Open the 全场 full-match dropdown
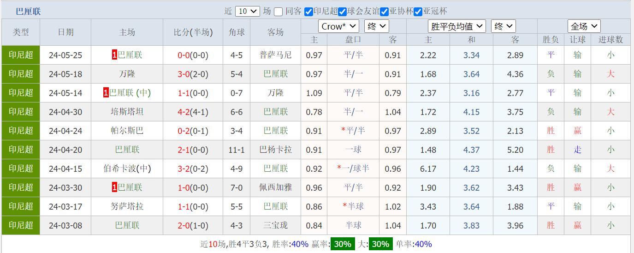This screenshot has height=253, width=634. [x=583, y=26]
